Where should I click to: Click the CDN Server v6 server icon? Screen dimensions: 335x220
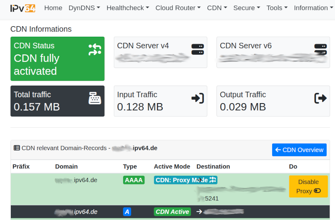(320, 50)
